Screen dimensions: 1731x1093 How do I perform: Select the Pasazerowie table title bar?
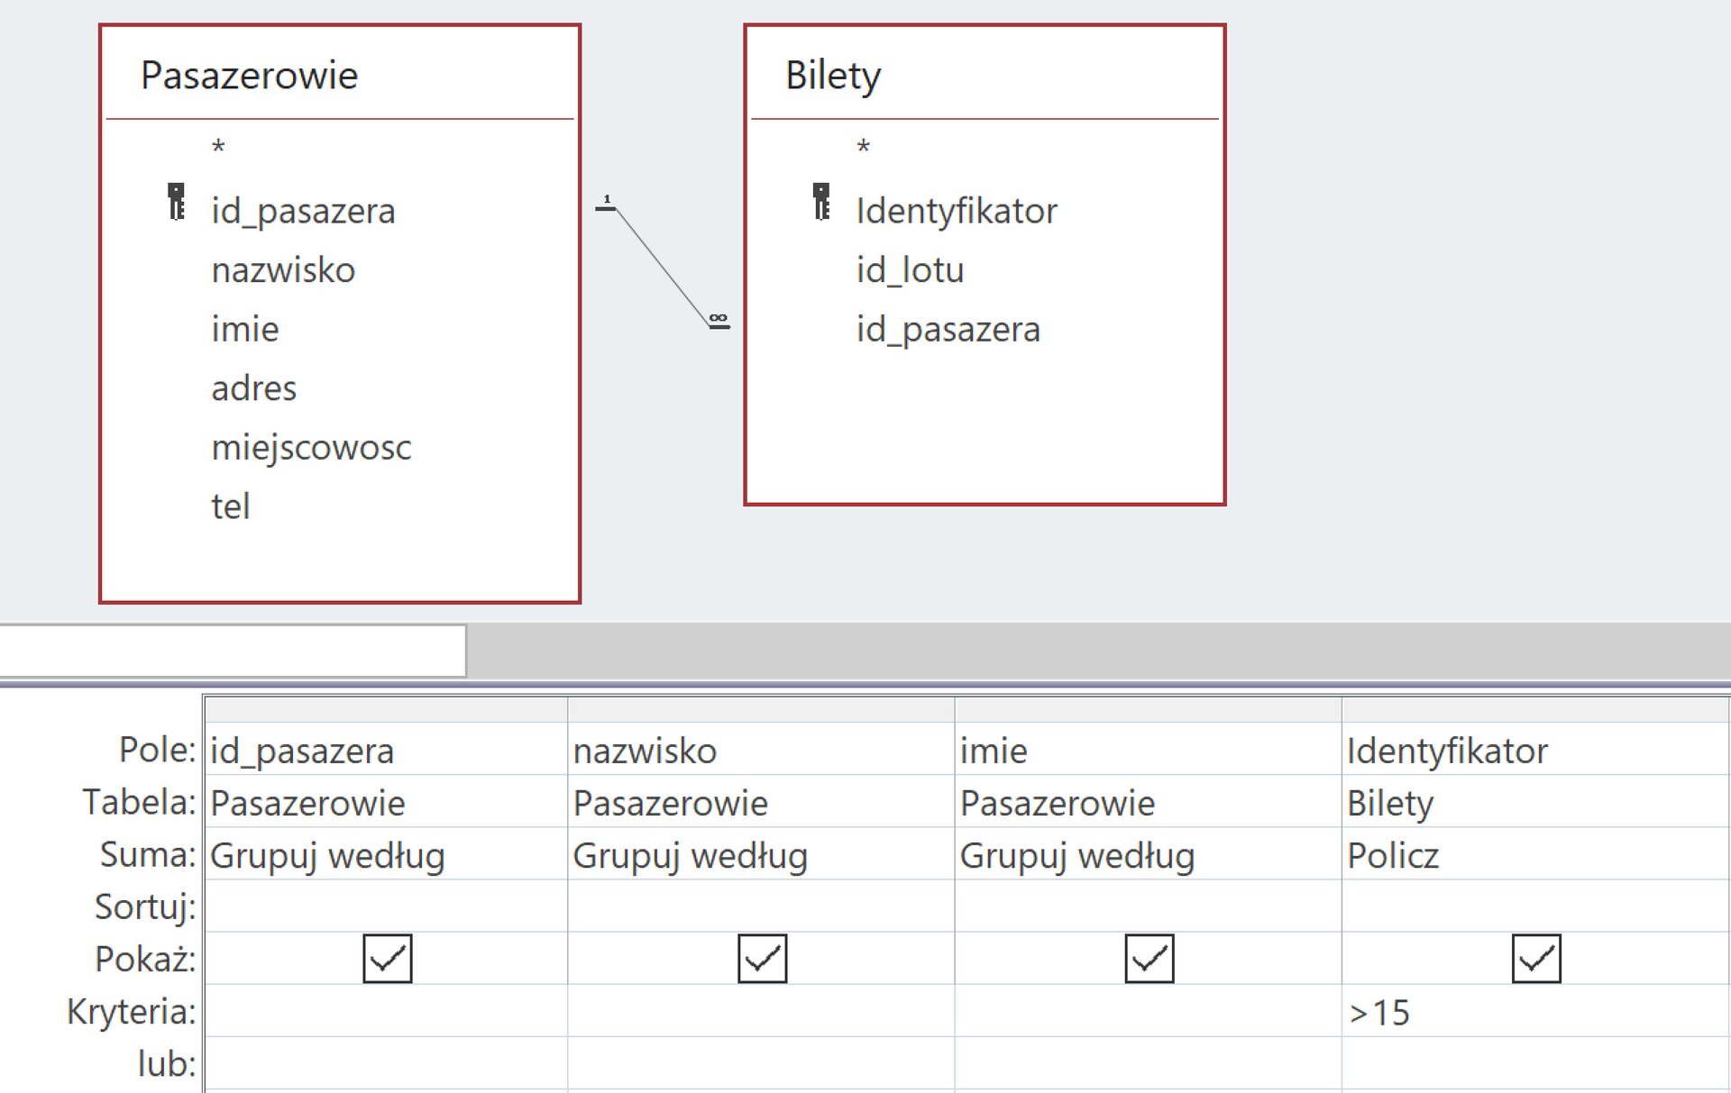(250, 76)
